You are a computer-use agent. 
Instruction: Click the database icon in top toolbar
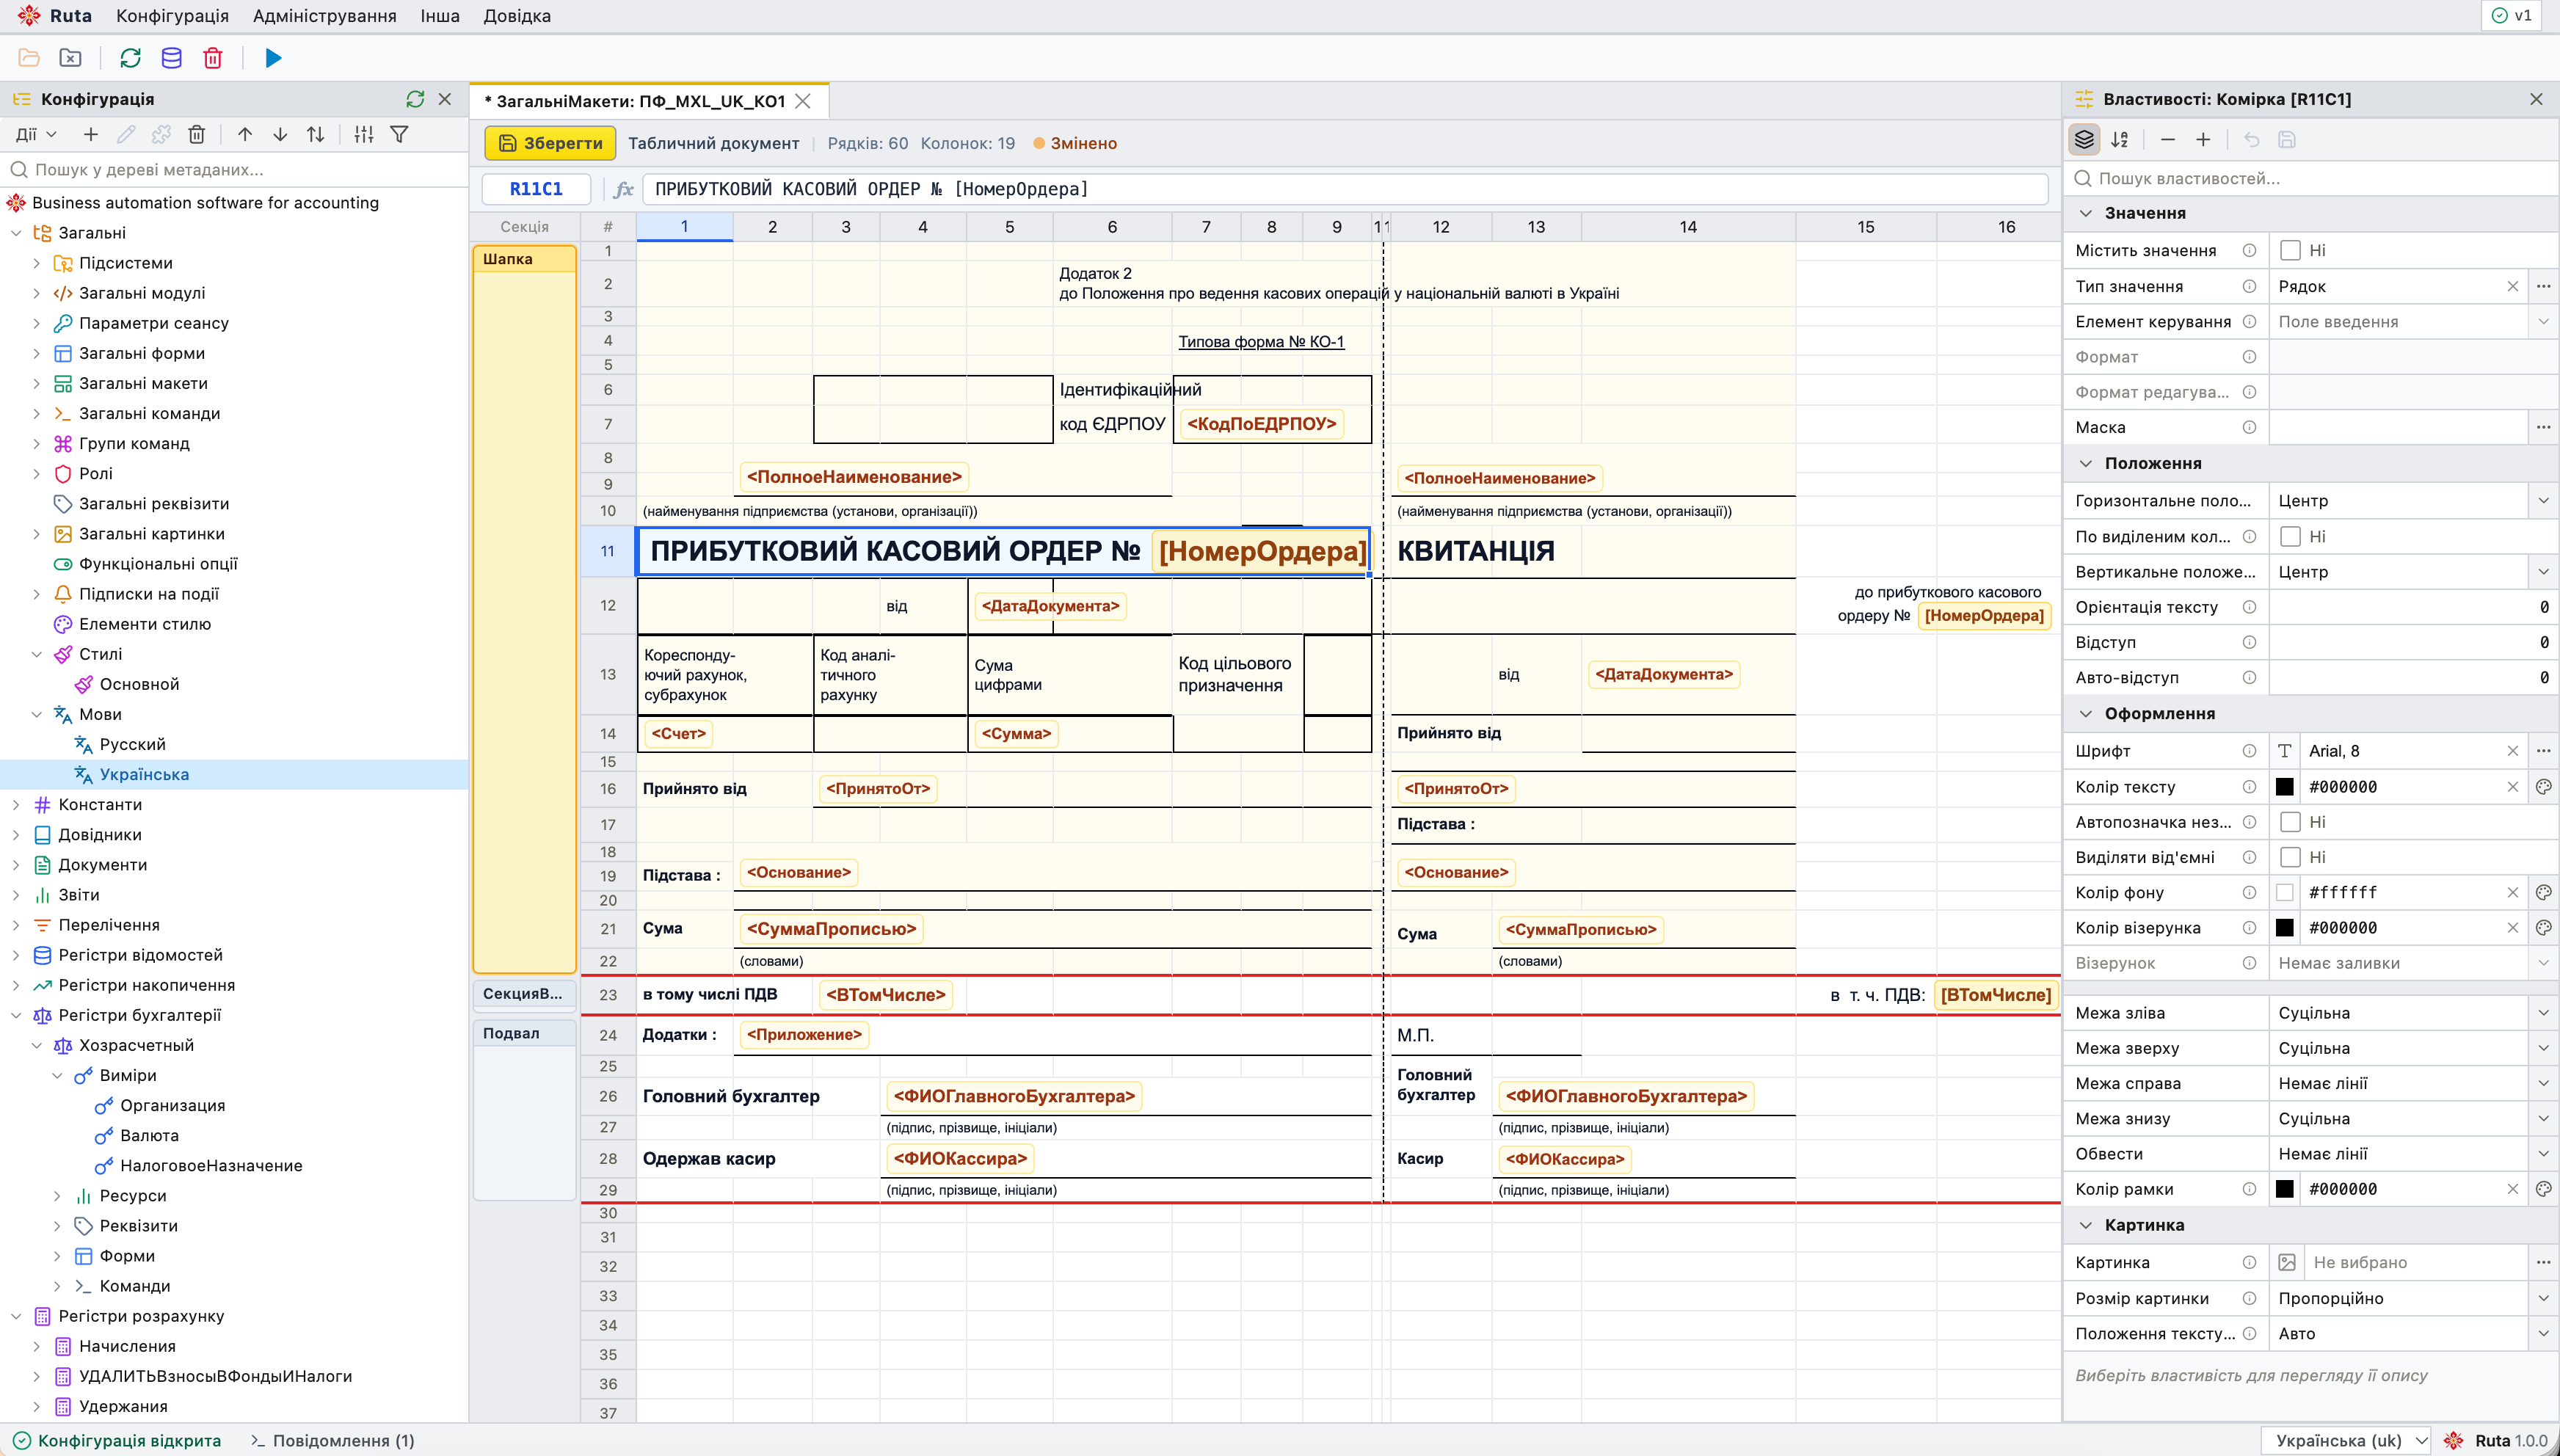pyautogui.click(x=171, y=58)
